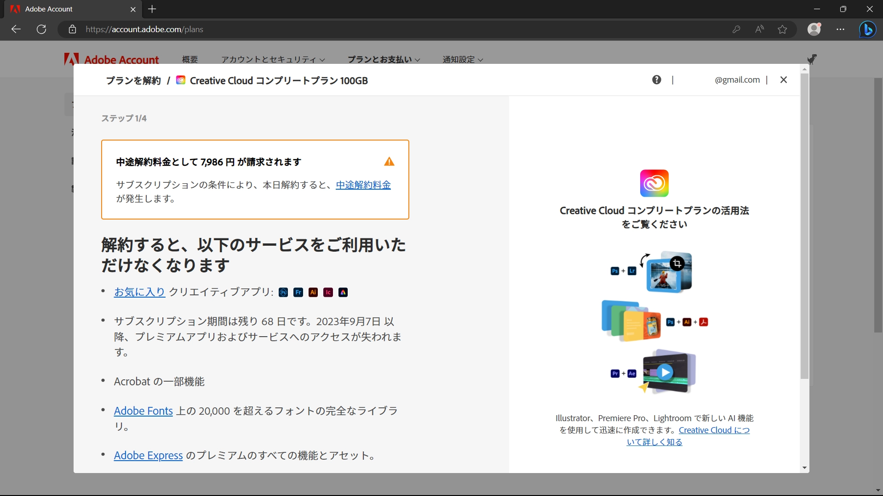This screenshot has height=496, width=883.
Task: Select the Photoshop Express icon in favorites apps row
Action: pyautogui.click(x=283, y=292)
